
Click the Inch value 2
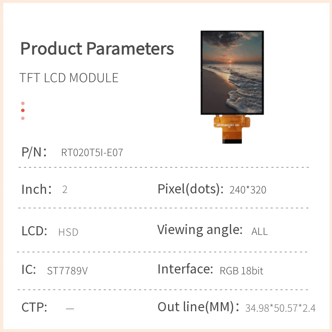pos(65,190)
